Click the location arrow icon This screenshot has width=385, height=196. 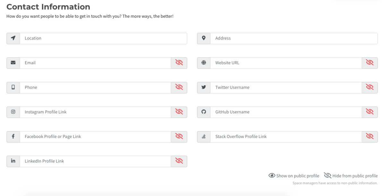13,38
